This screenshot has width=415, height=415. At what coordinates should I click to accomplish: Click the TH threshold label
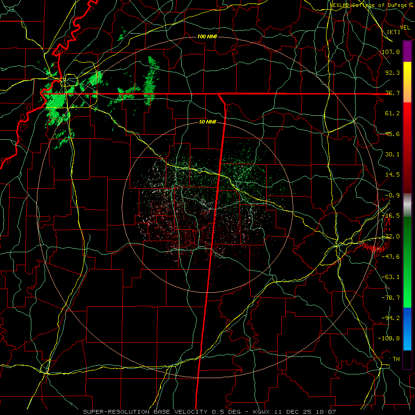pos(396,359)
